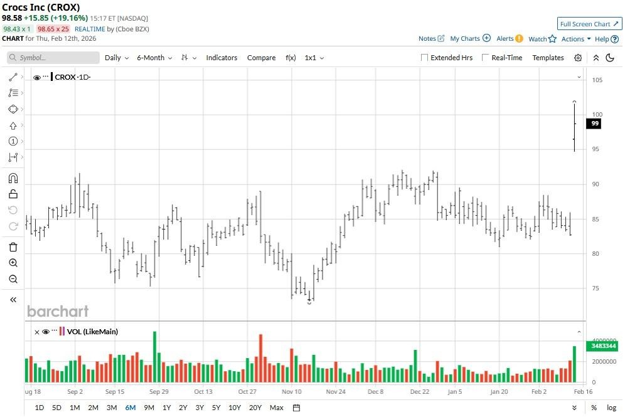Screen dimensions: 625x417
Task: Toggle CROX series visibility eye
Action: pos(36,78)
